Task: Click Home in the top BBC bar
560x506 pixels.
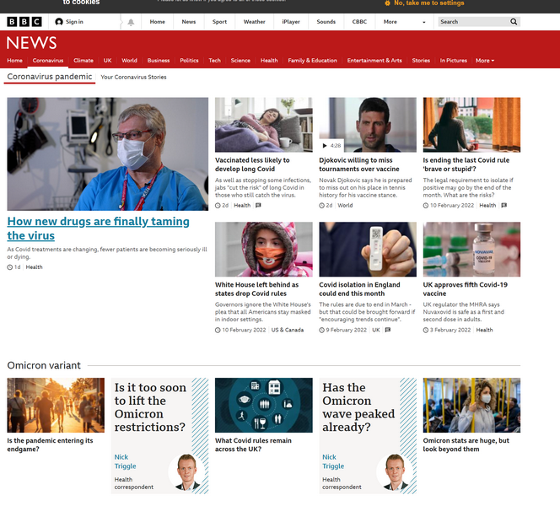Action: (x=157, y=22)
